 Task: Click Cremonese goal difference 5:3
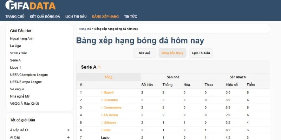tap(228, 107)
